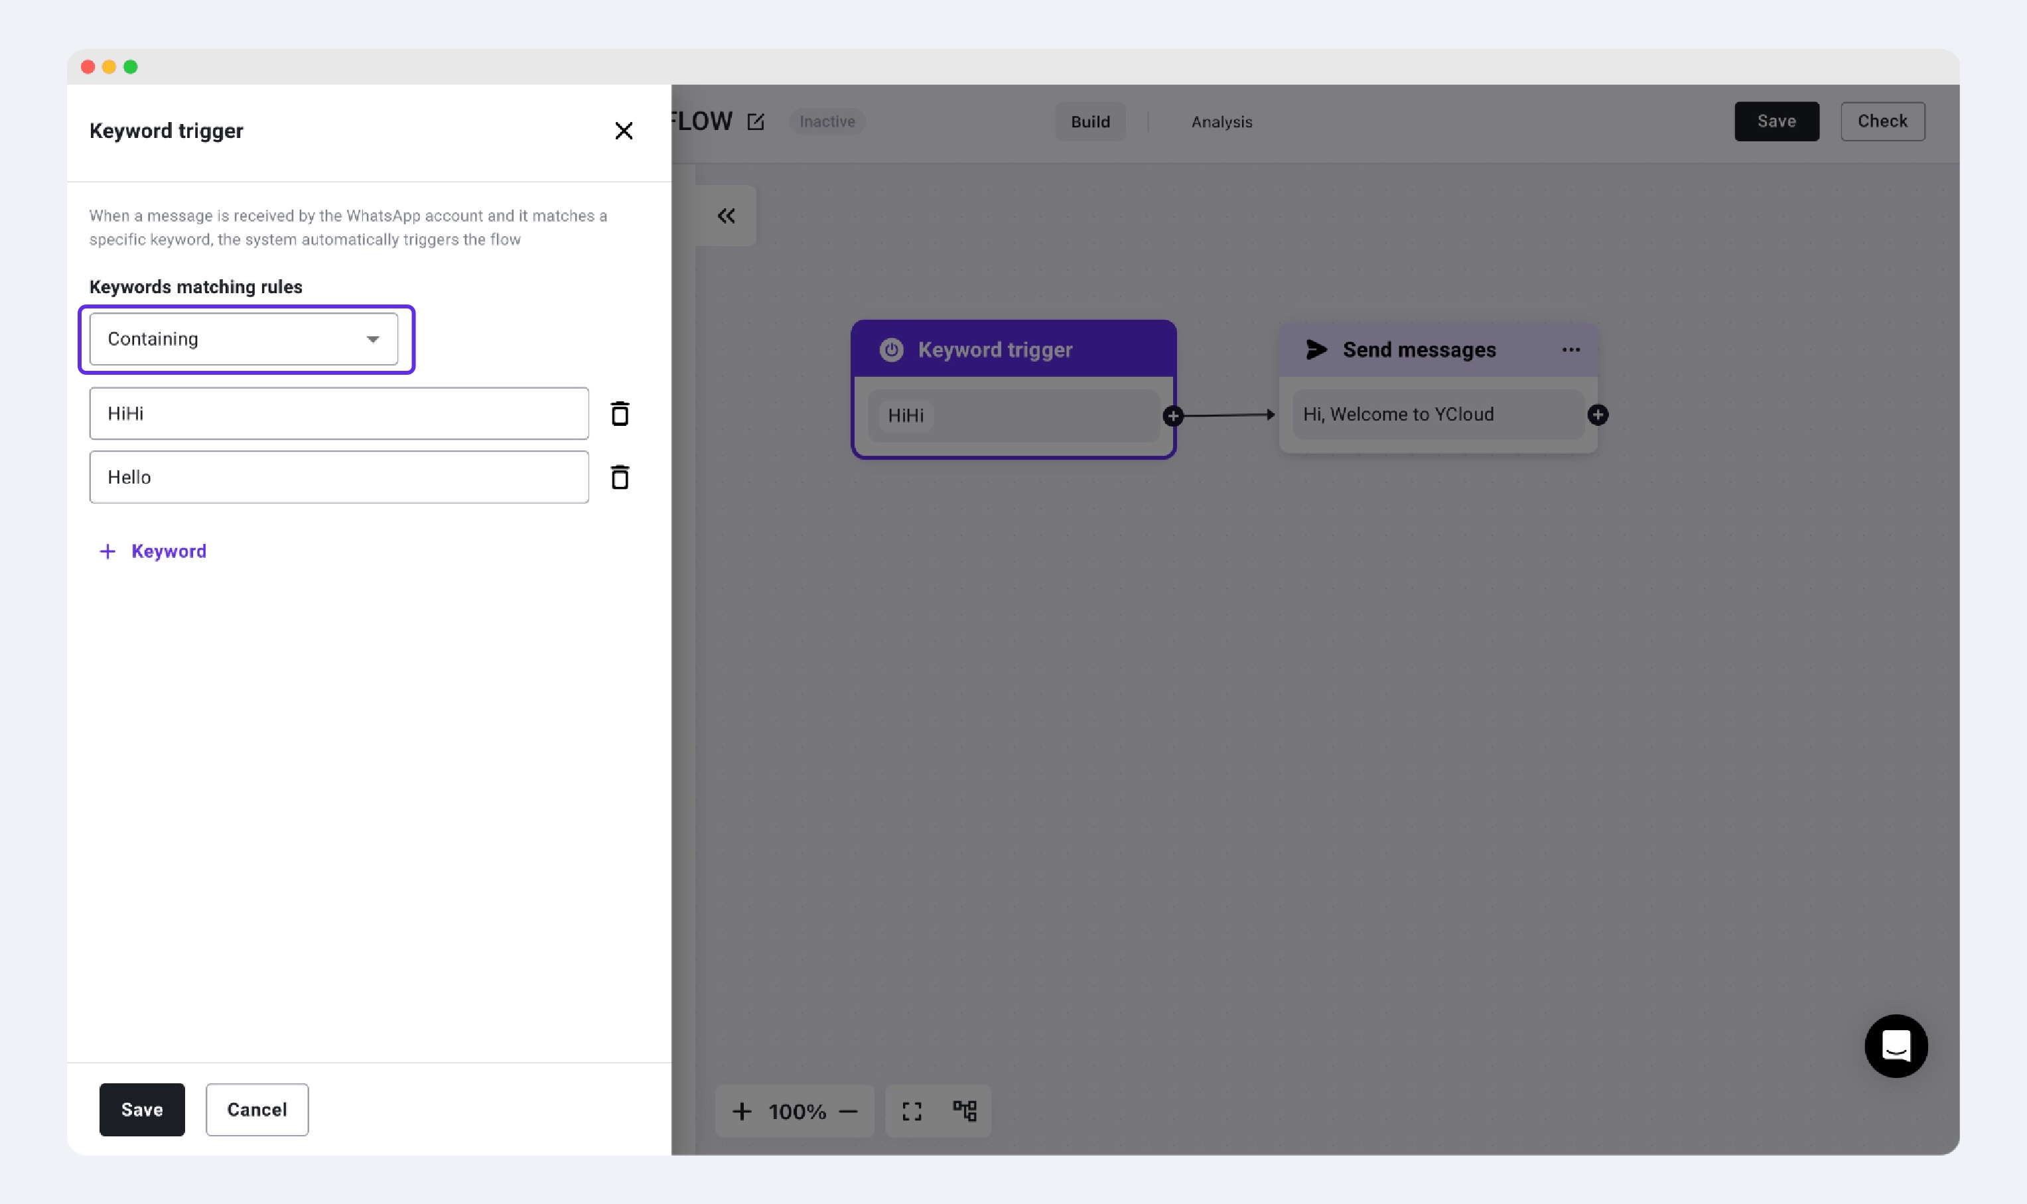Select the Build tab
Viewport: 2027px width, 1204px height.
pyautogui.click(x=1089, y=121)
